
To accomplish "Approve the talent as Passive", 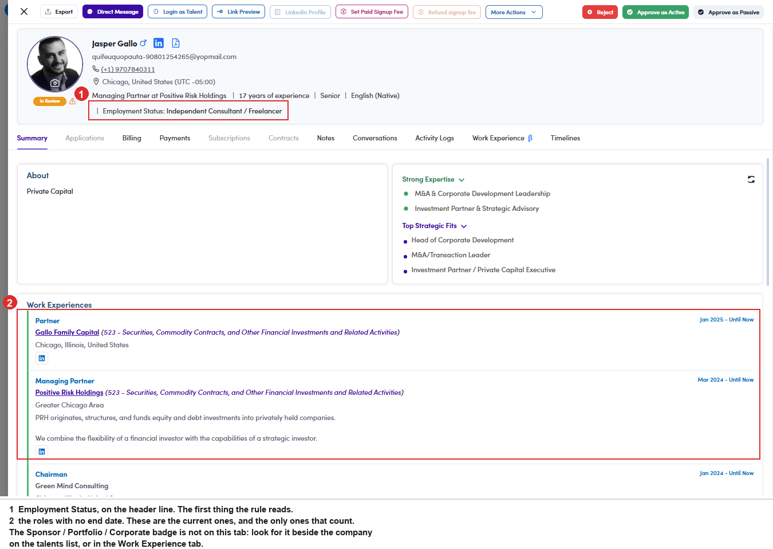I will 728,12.
